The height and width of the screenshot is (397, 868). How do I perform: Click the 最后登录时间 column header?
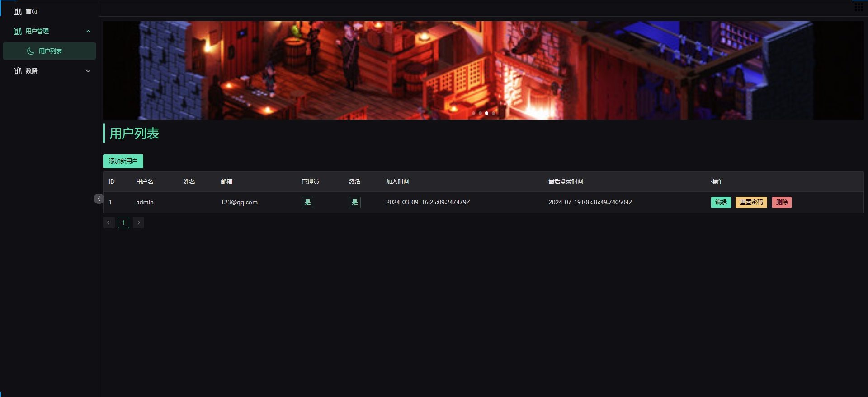[x=566, y=181]
